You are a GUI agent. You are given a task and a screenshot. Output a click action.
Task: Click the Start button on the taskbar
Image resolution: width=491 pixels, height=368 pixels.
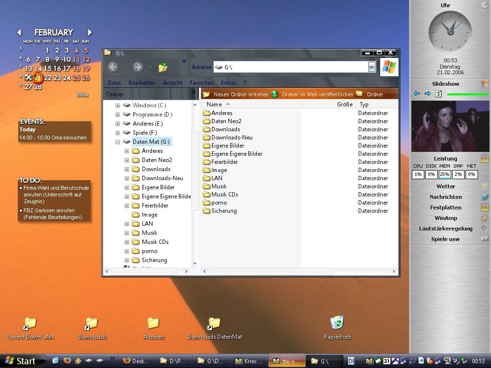(21, 361)
